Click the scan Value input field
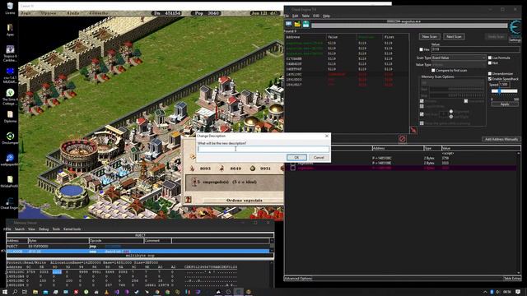527x296 pixels. point(476,49)
